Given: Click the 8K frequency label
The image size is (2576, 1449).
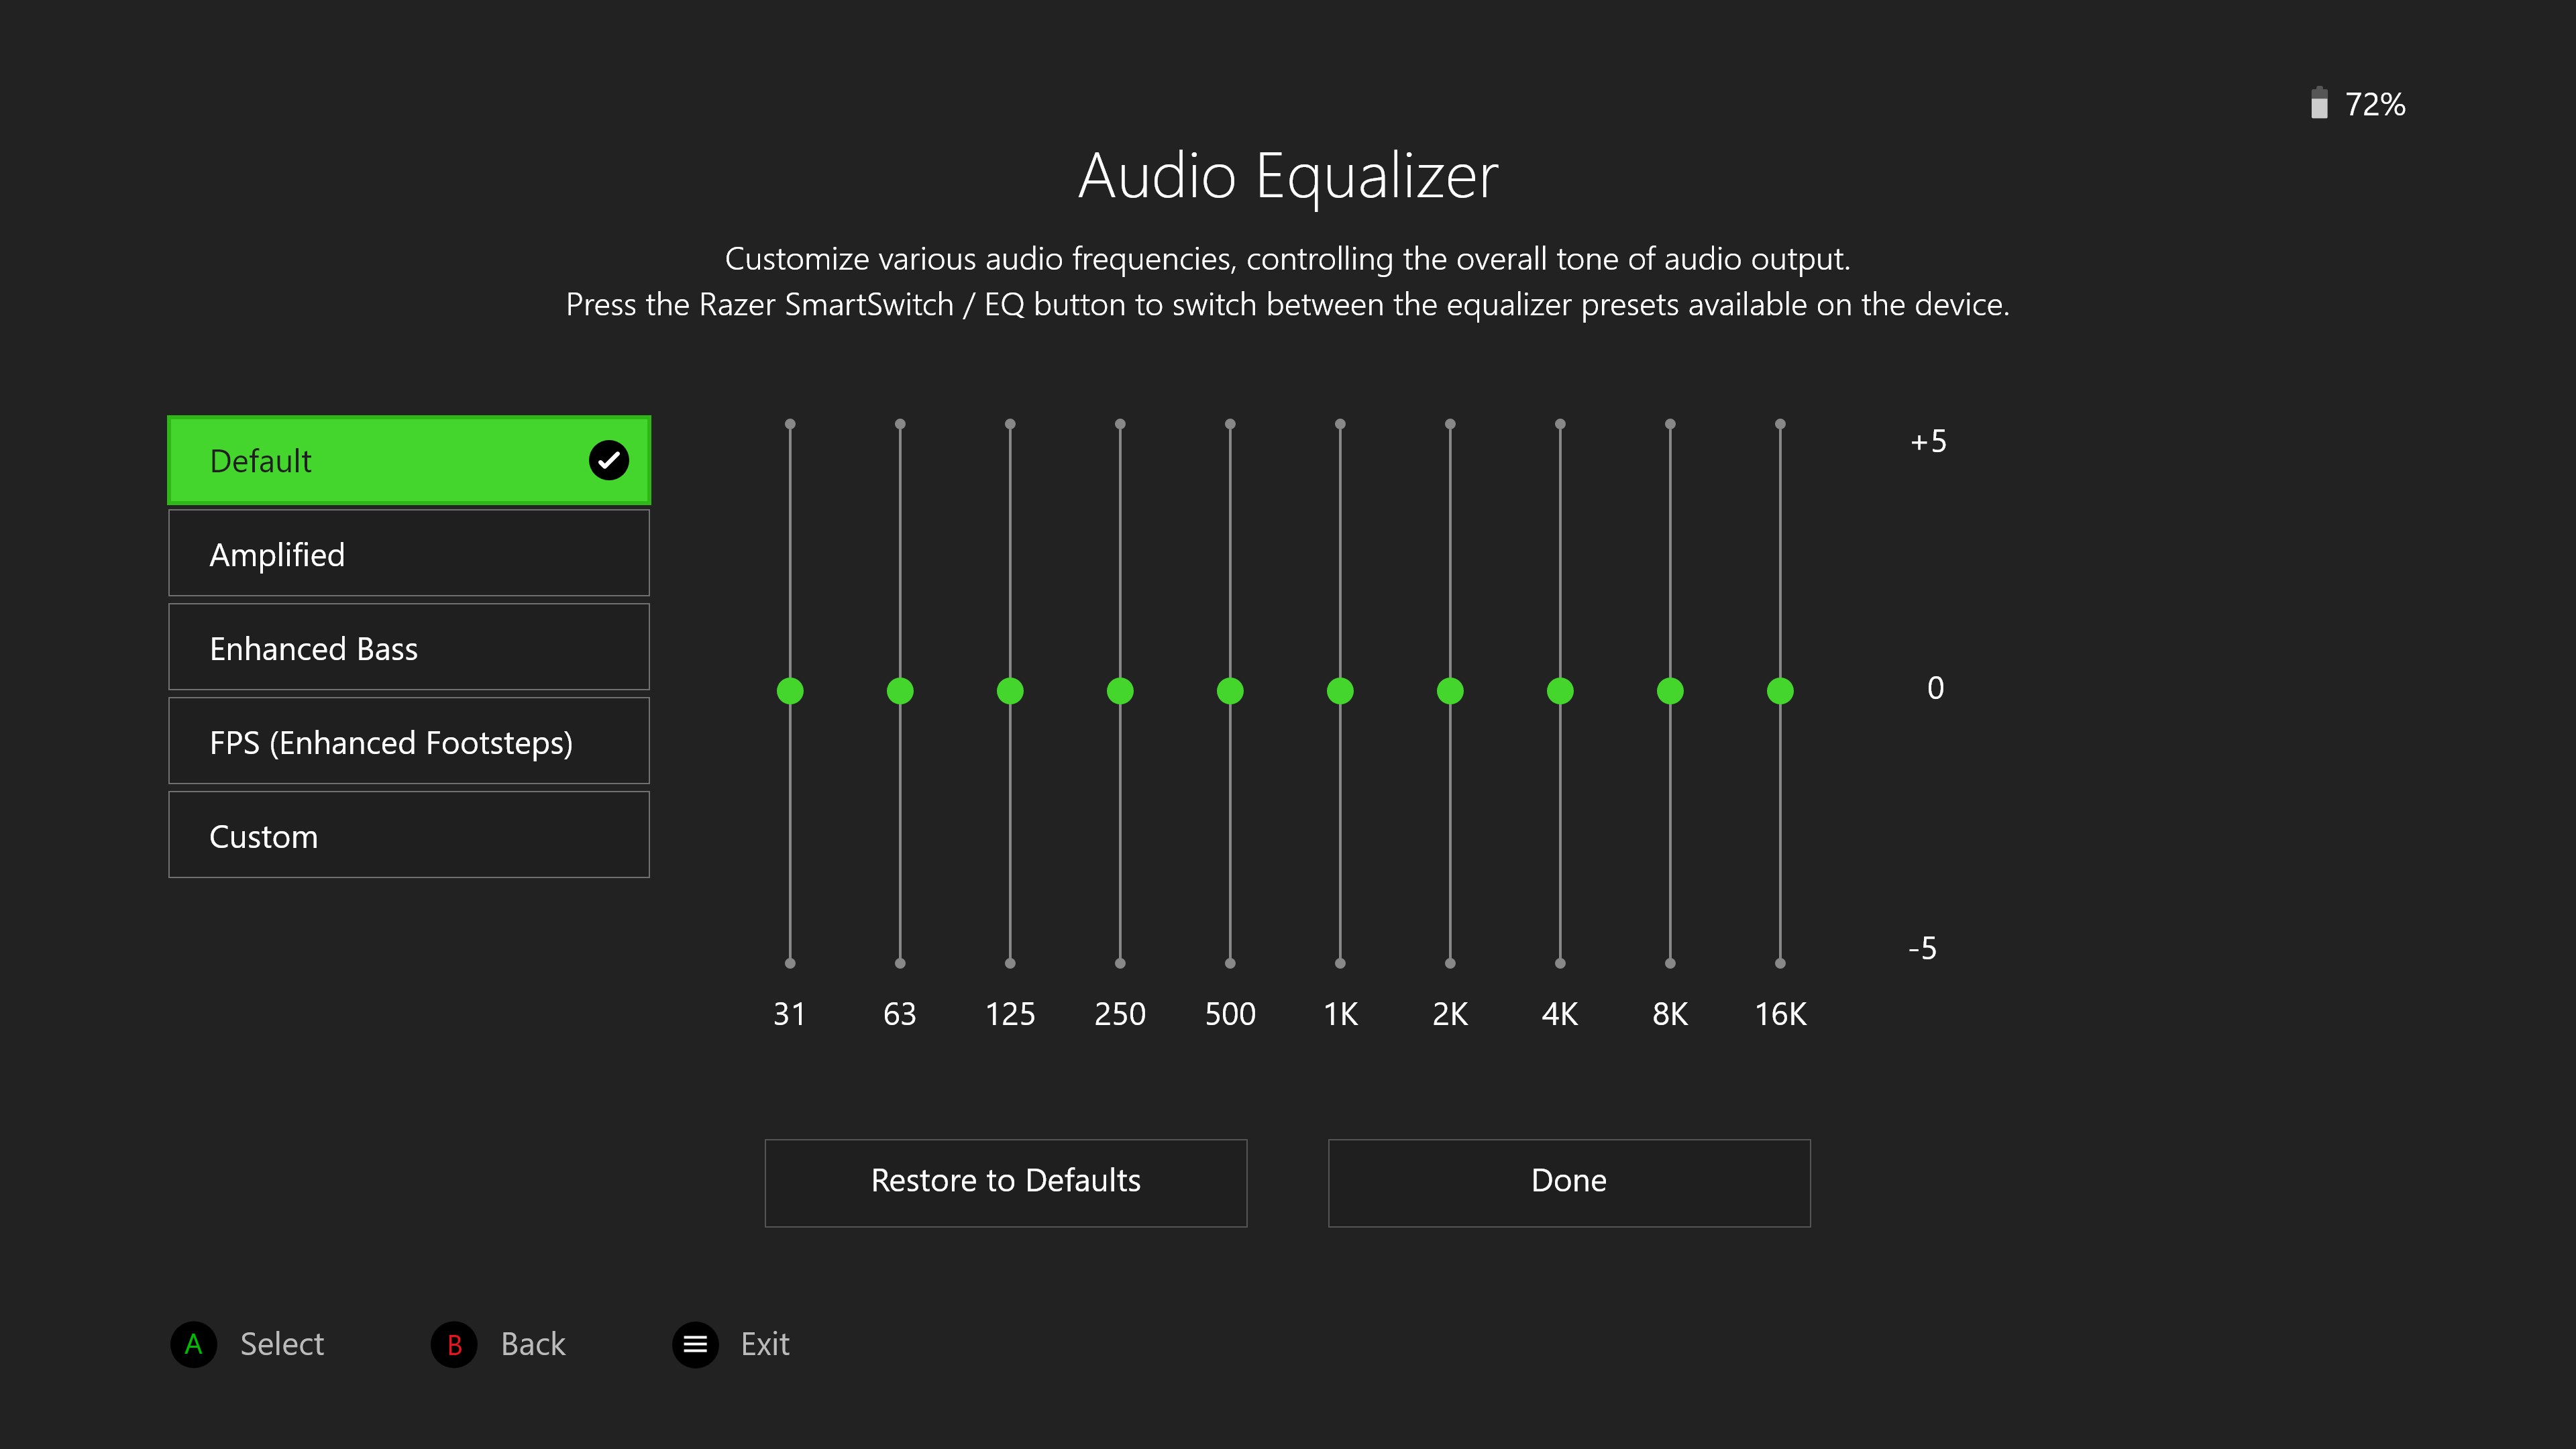Looking at the screenshot, I should click(x=1670, y=1014).
